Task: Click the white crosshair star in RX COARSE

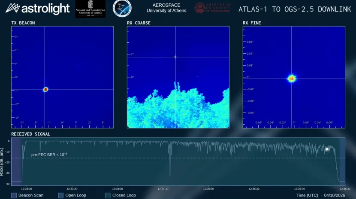Action: click(x=175, y=57)
